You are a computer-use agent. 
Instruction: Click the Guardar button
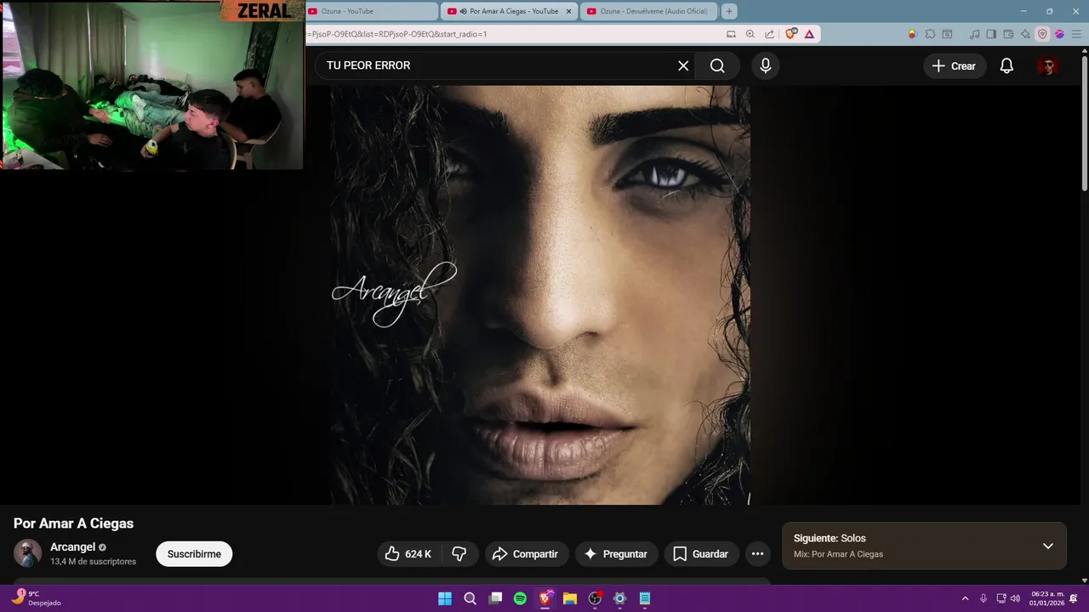tap(701, 554)
